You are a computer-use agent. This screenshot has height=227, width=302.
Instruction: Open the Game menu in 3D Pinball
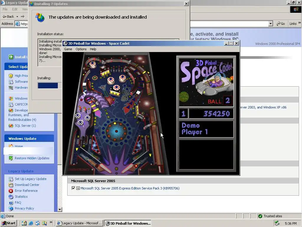pyautogui.click(x=68, y=49)
